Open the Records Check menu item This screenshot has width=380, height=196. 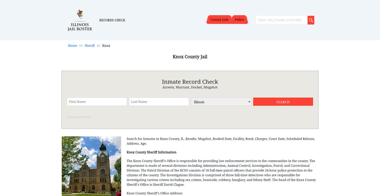(x=112, y=20)
